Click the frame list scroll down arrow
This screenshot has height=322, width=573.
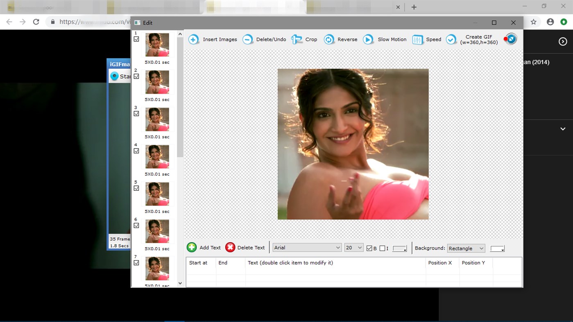(180, 283)
